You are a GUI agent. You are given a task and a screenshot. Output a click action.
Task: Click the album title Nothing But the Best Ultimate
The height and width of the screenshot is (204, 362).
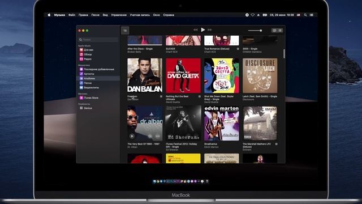(177, 97)
